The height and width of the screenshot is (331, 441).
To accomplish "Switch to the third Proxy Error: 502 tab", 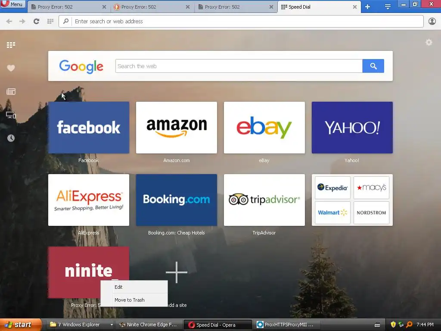I will 236,7.
